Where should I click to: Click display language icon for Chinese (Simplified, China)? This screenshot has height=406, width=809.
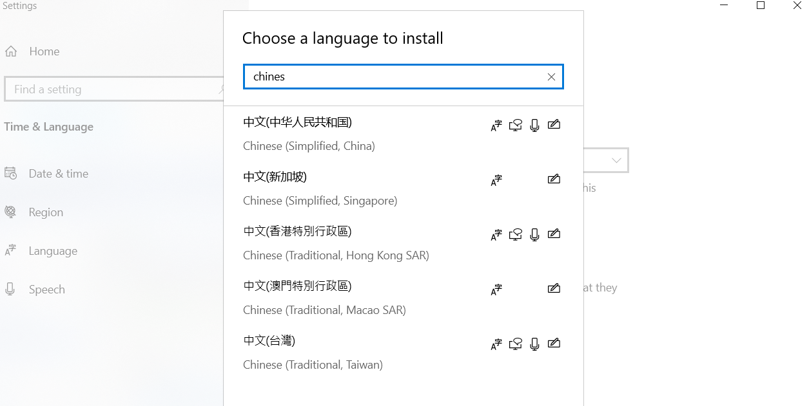496,125
